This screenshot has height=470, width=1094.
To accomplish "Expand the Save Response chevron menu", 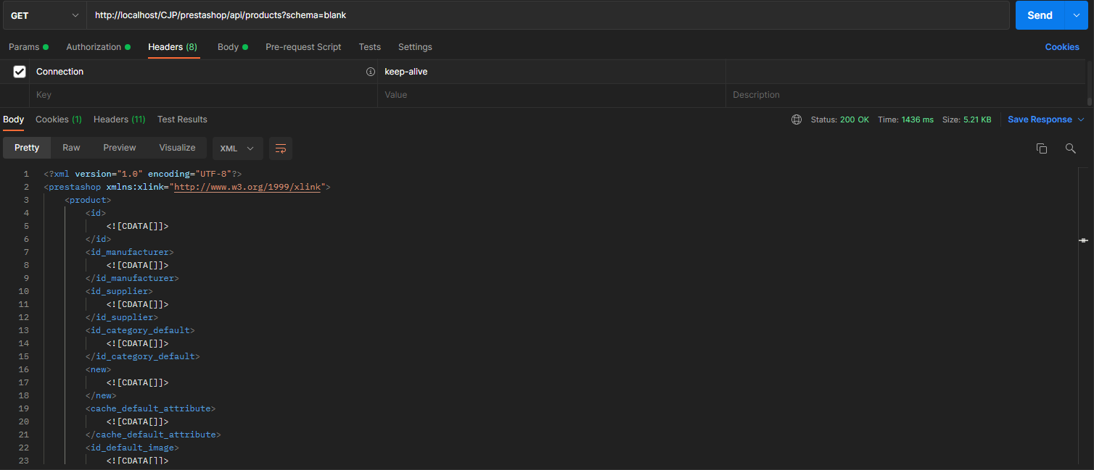I will pyautogui.click(x=1081, y=119).
